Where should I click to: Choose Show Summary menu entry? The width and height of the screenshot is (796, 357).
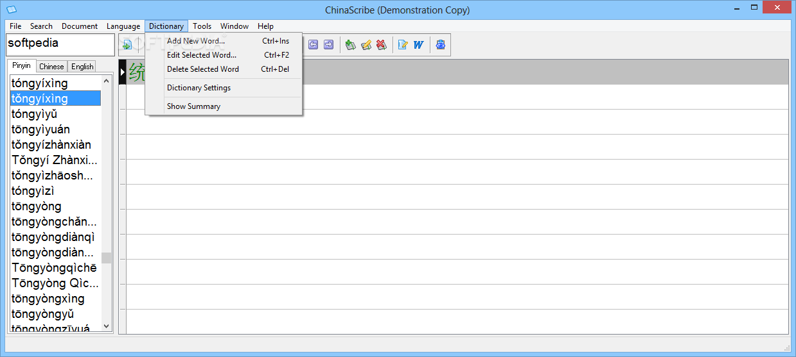224,106
